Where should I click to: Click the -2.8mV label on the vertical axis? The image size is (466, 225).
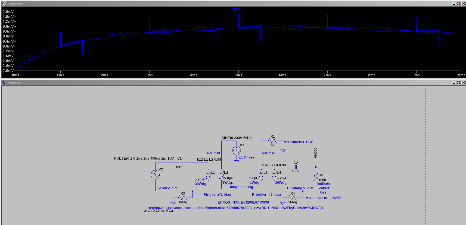pos(8,71)
